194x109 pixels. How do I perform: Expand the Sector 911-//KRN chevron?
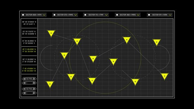coord(170,15)
